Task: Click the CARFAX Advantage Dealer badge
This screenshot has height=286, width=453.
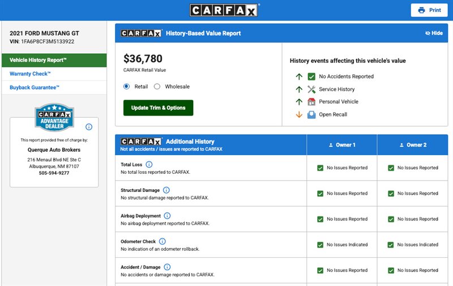Action: click(54, 117)
